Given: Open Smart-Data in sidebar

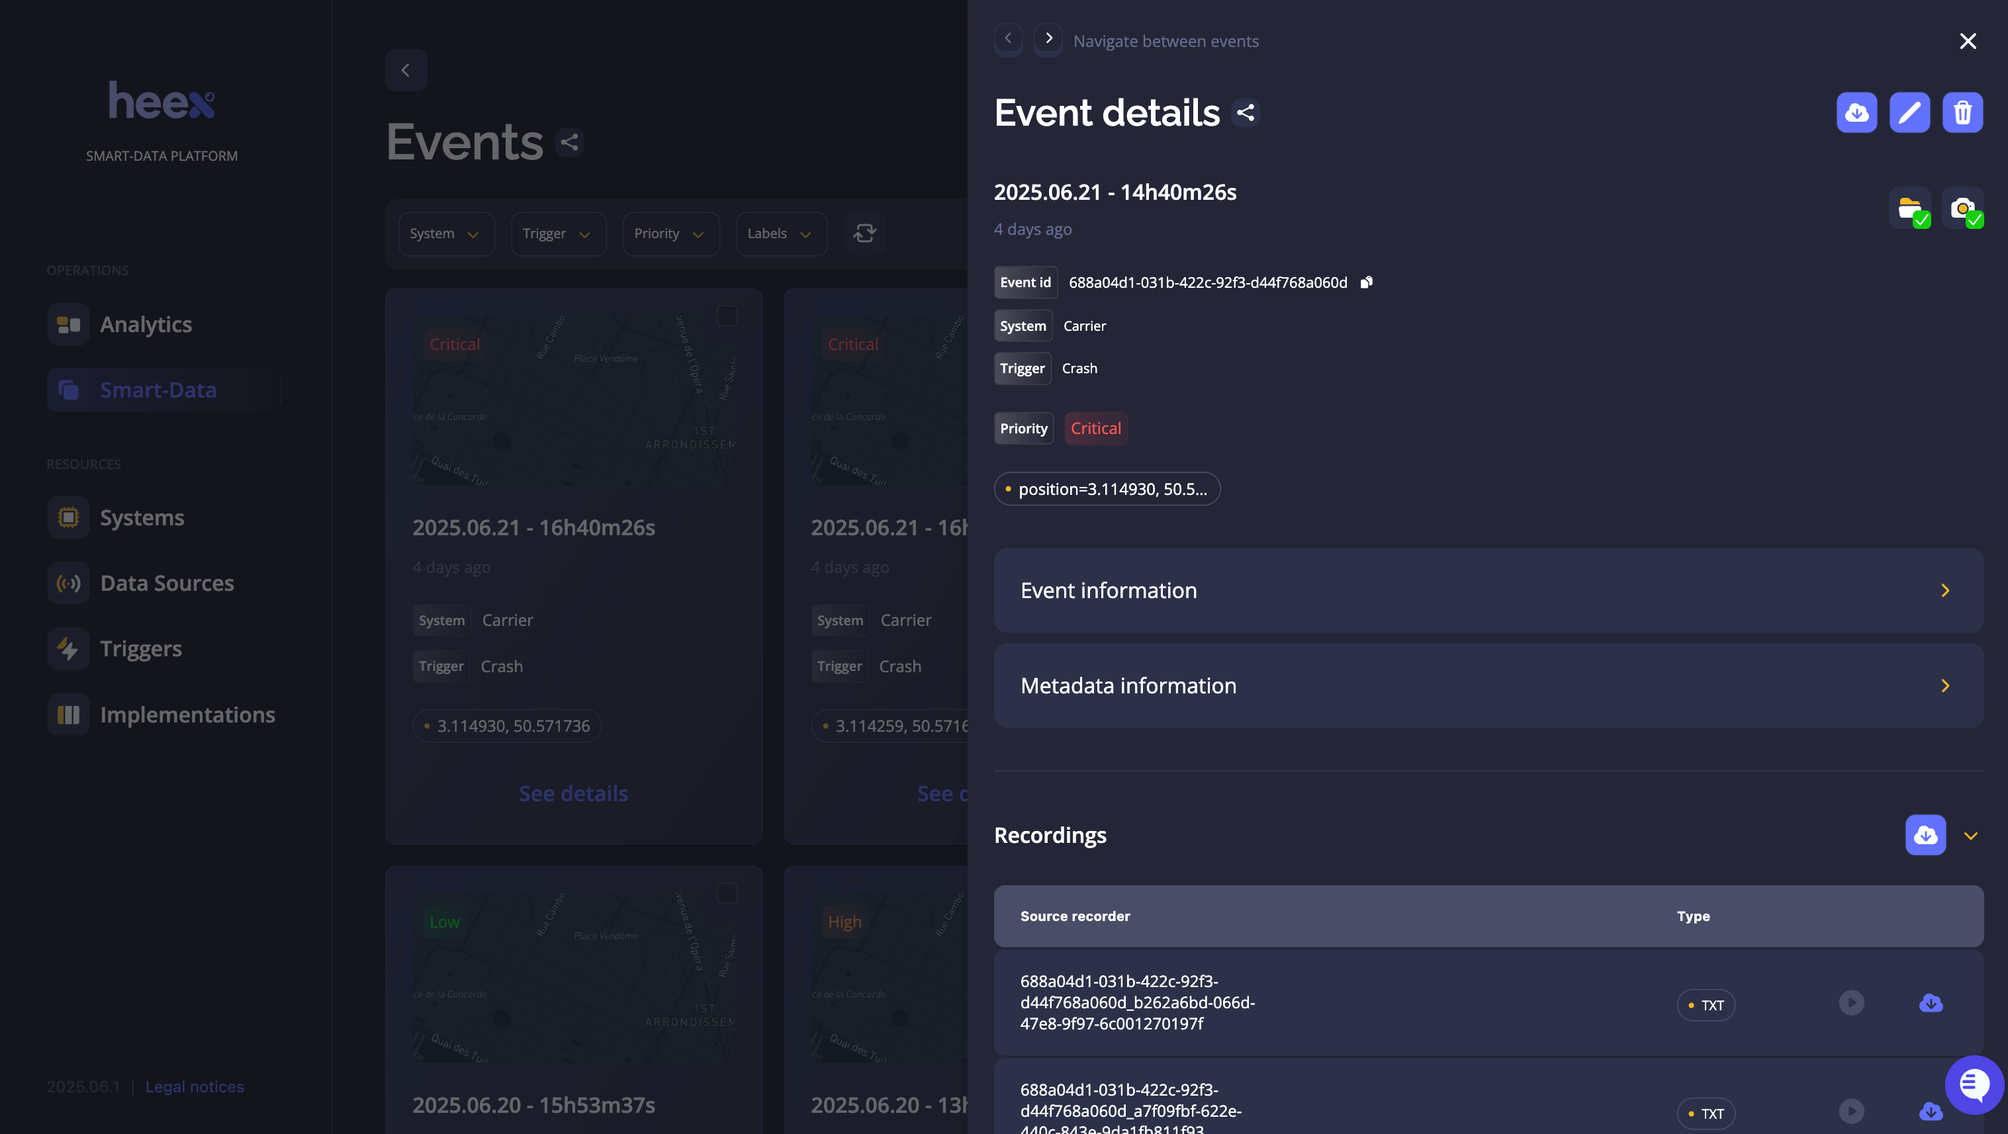Looking at the screenshot, I should click(163, 390).
